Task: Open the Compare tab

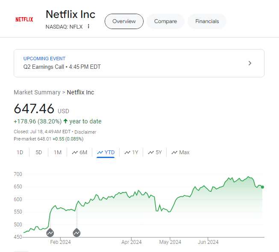Action: click(165, 21)
